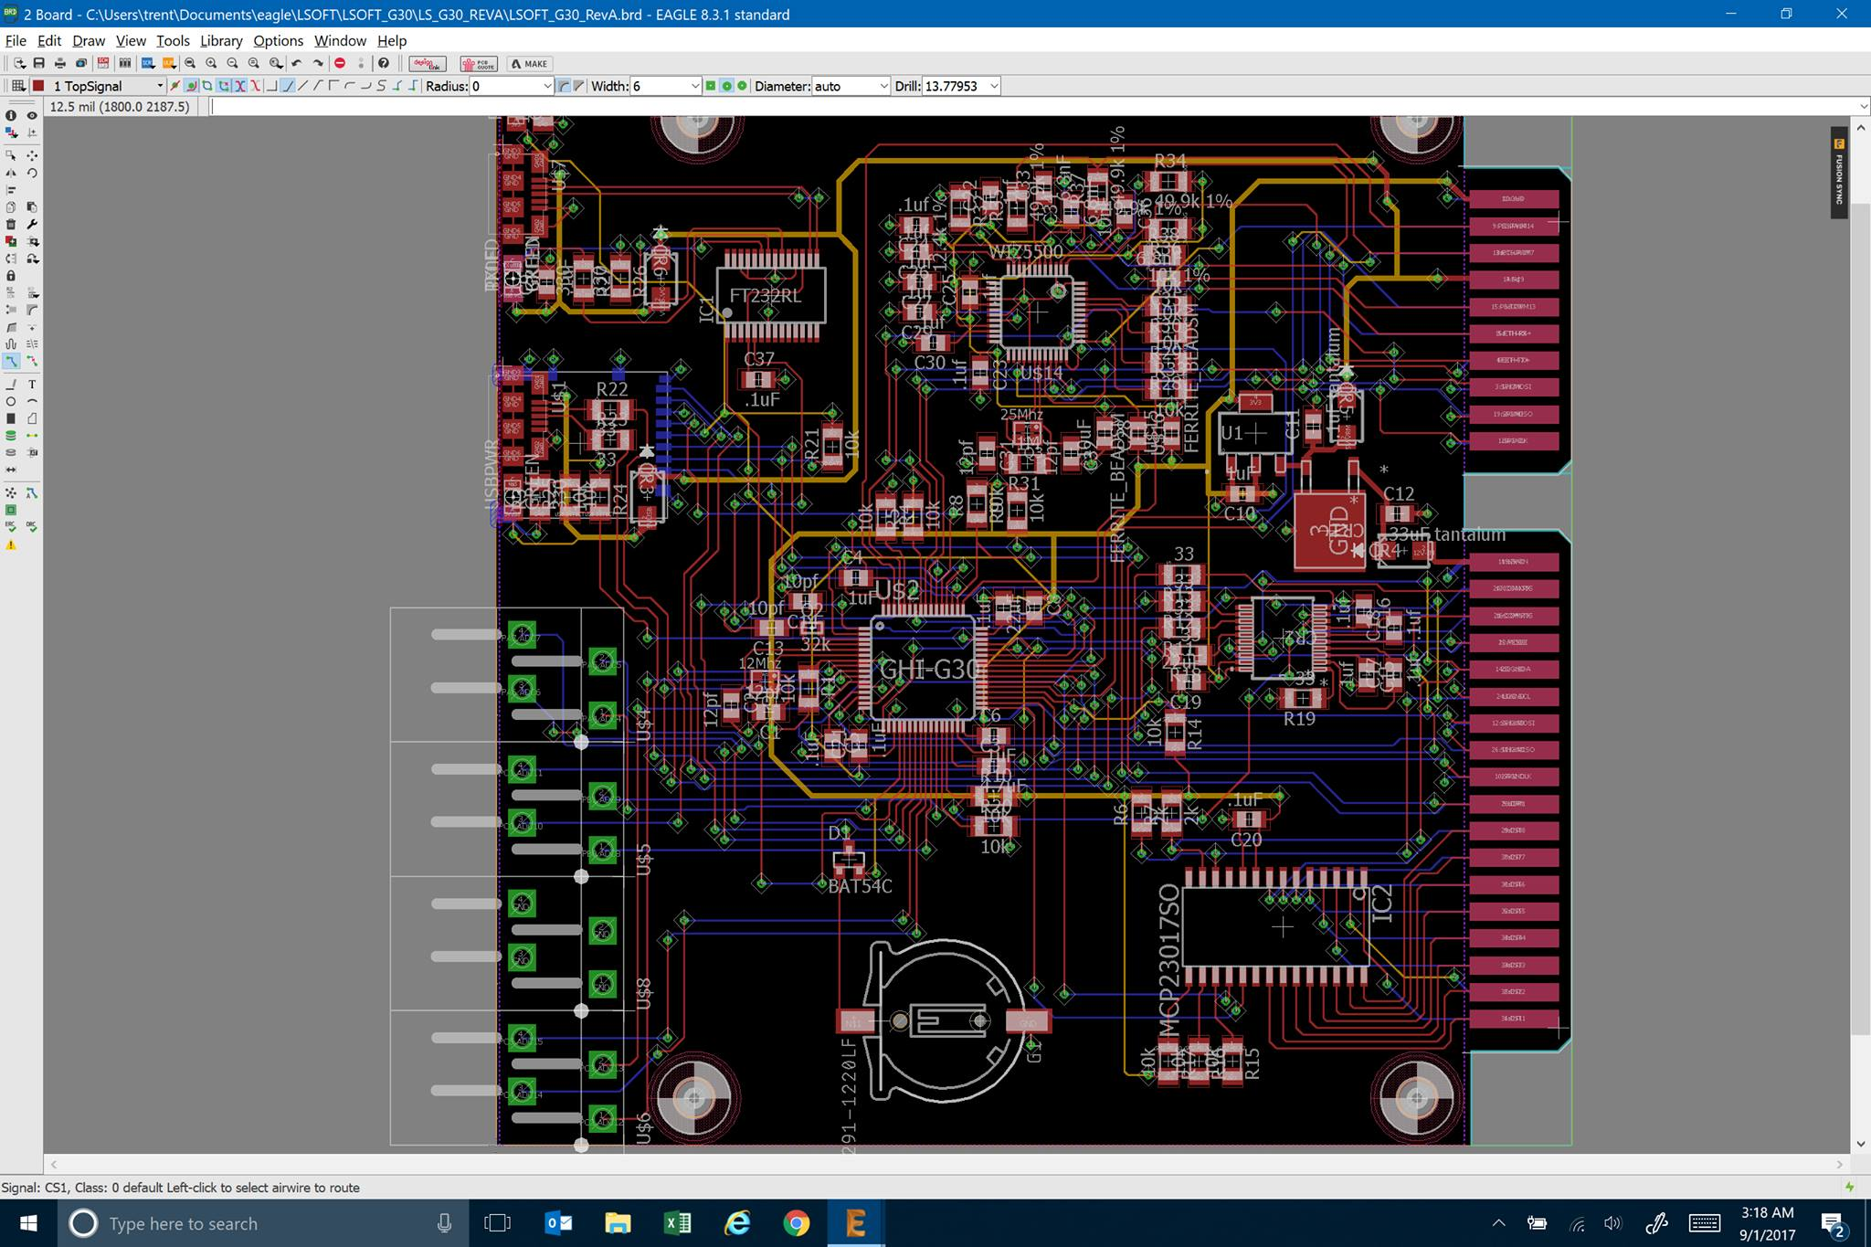
Task: Select the Meander tool
Action: [x=11, y=343]
